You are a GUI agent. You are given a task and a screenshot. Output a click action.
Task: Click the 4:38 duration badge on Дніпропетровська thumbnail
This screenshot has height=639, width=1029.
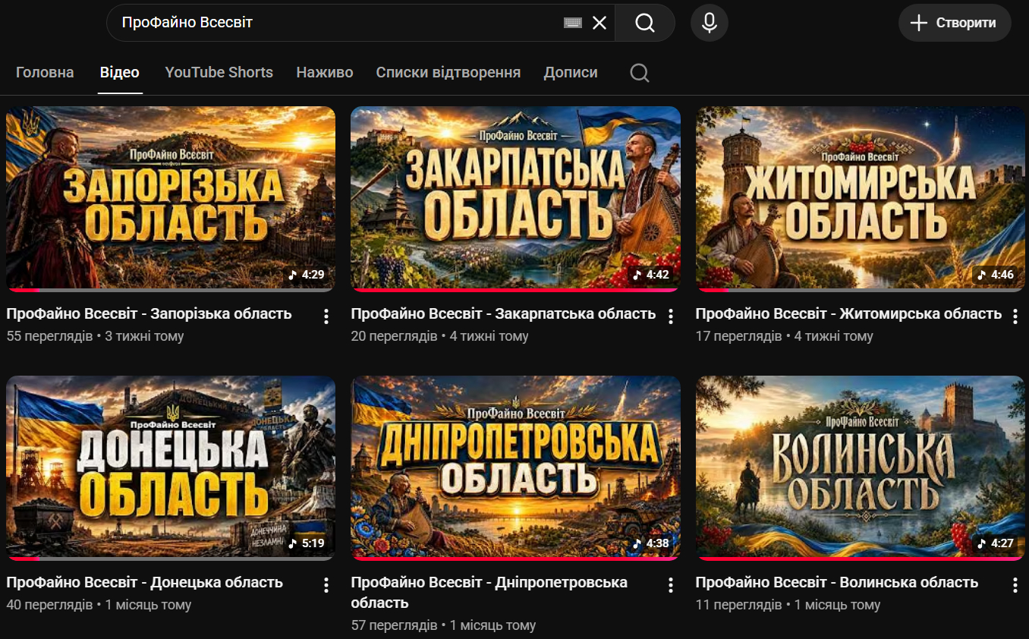tap(651, 543)
